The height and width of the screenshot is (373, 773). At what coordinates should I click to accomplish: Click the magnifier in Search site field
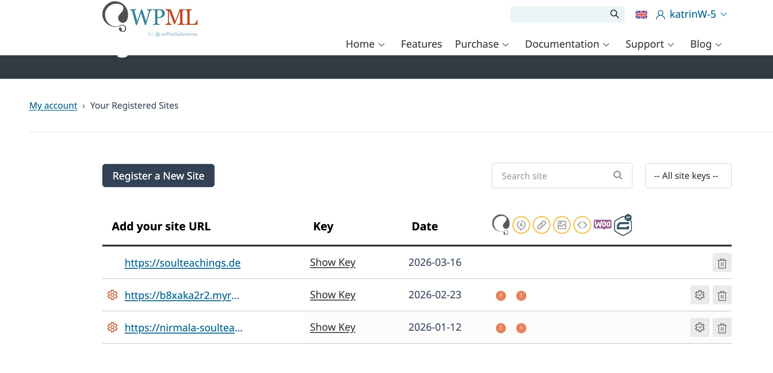point(618,175)
